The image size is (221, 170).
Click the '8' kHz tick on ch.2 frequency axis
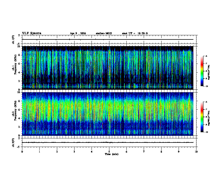coord(20,101)
